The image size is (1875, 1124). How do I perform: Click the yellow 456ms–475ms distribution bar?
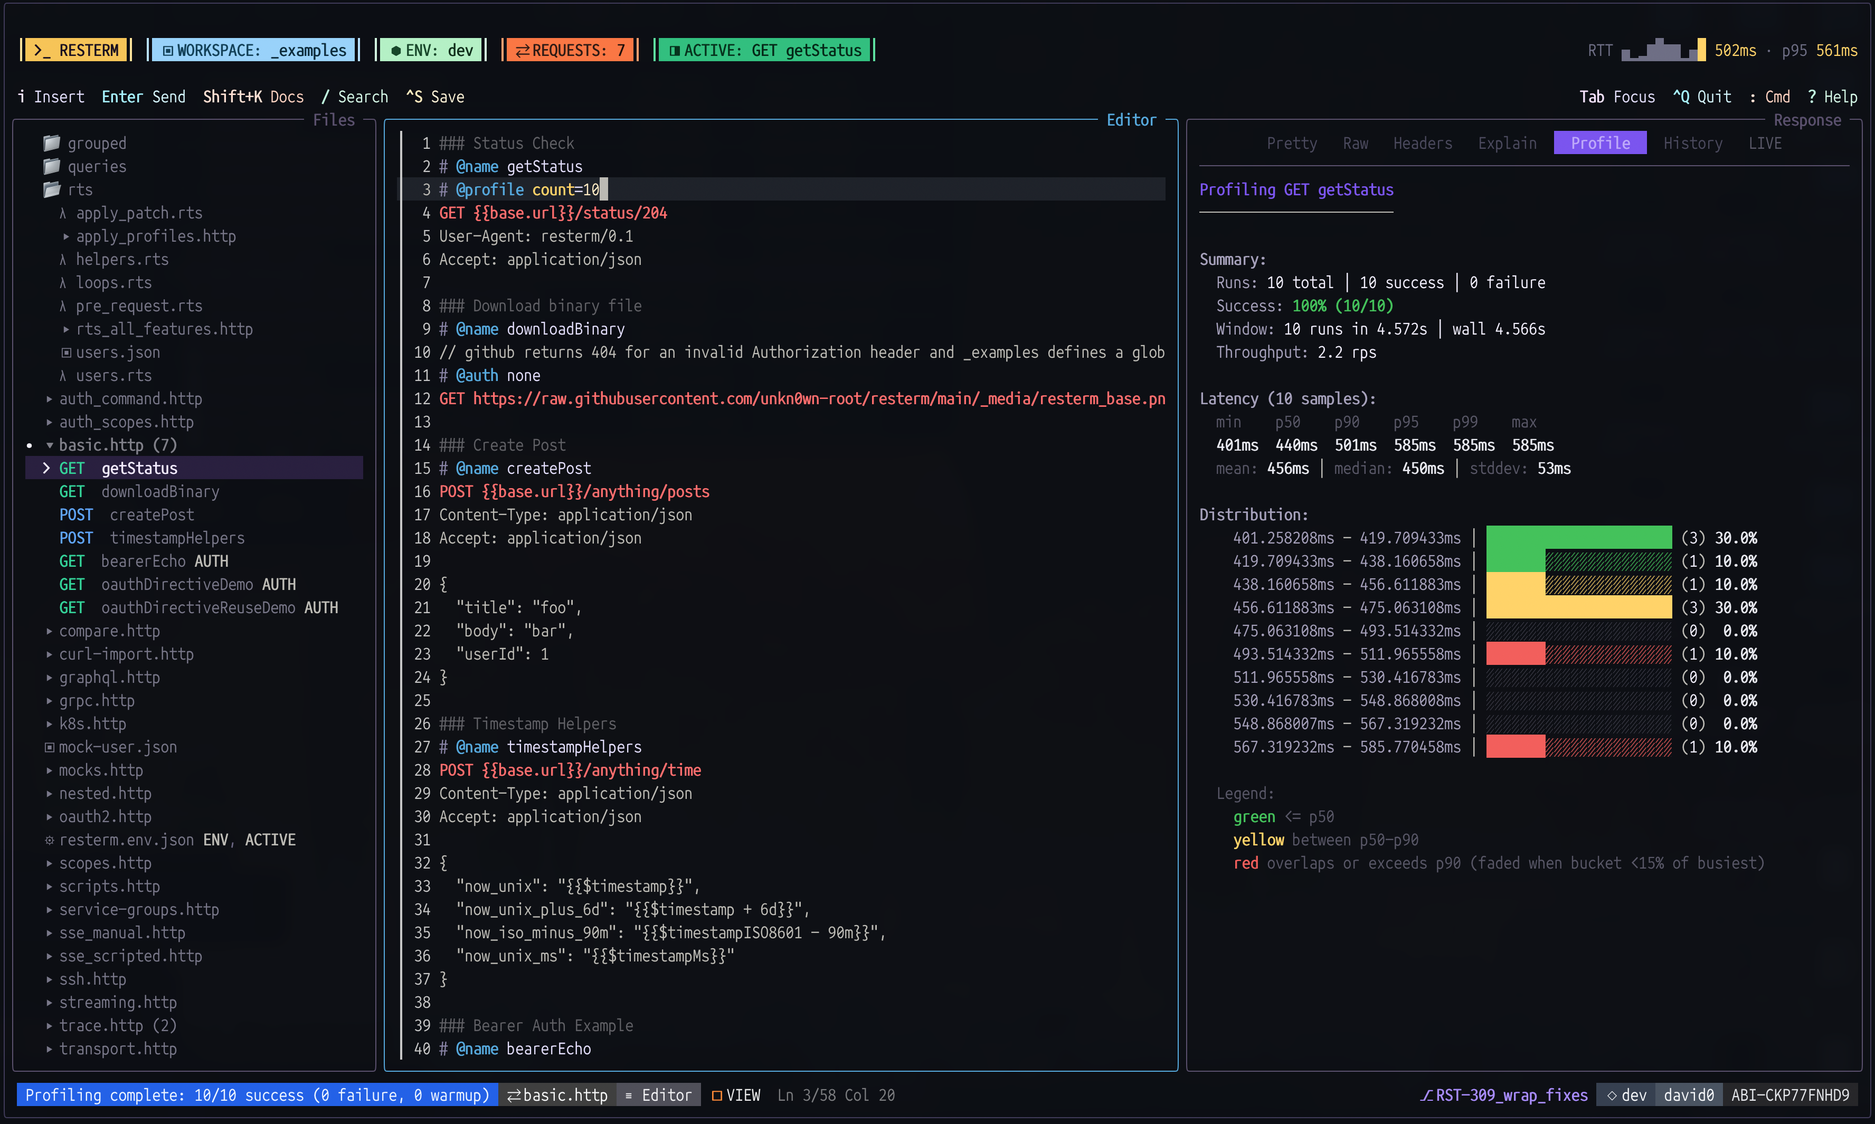pyautogui.click(x=1579, y=607)
